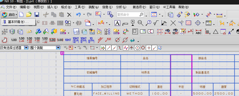The image size is (239, 96).
Task: Select the plain blue 10H7 fit tolerance style
Action: (68, 40)
